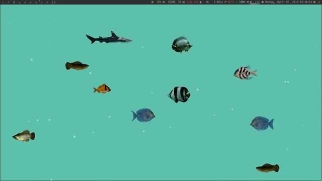The height and width of the screenshot is (181, 322).
Task: Click the brown fish at the bottom right
Action: 268,168
